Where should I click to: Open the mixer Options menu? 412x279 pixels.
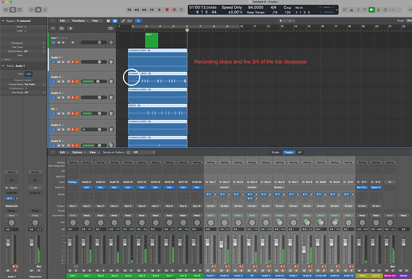[x=78, y=152]
